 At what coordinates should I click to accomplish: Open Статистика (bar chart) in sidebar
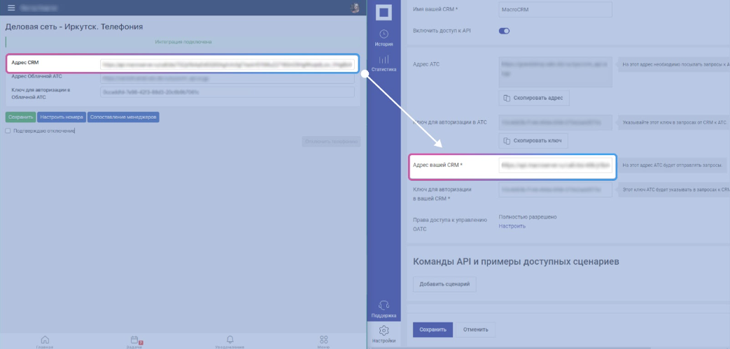pyautogui.click(x=384, y=64)
